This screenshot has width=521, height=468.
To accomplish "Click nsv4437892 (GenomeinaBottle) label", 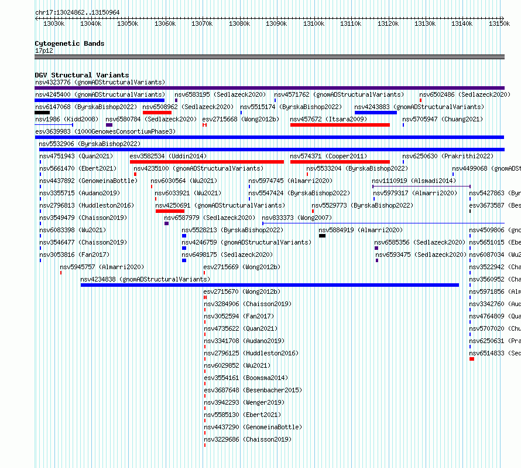I will (88, 181).
